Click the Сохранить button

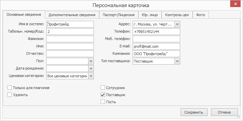point(194,112)
